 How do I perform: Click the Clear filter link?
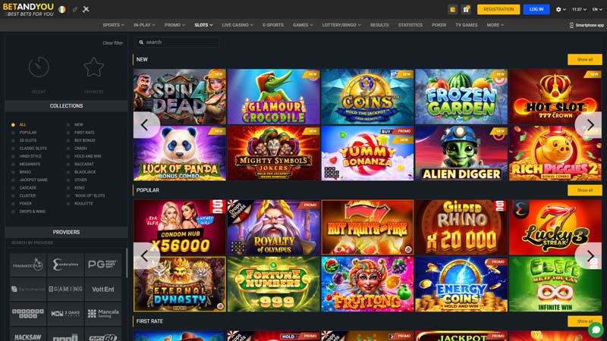tap(112, 43)
